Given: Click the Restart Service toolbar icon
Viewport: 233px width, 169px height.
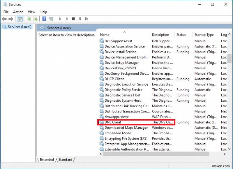Looking at the screenshot, I should 87,19.
